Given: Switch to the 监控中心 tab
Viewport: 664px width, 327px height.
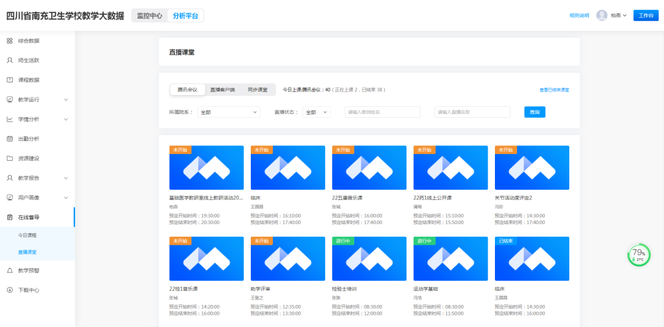Looking at the screenshot, I should 149,15.
